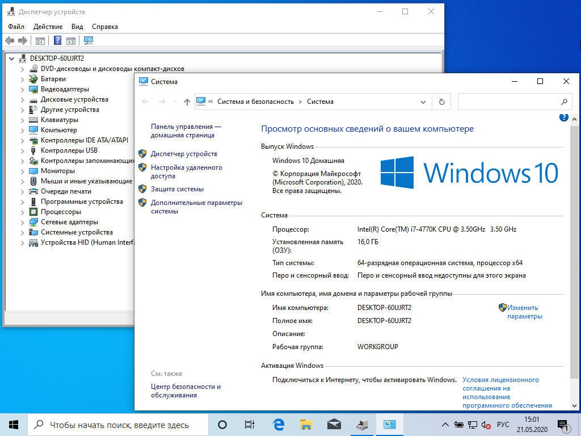This screenshot has width=581, height=436.
Task: Open Защита системы link
Action: point(177,189)
